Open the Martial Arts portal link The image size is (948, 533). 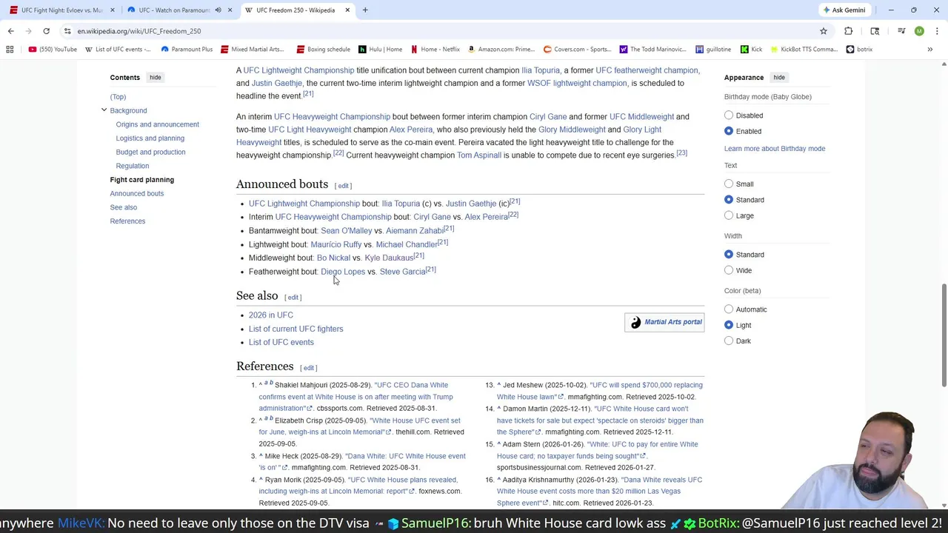(x=673, y=322)
